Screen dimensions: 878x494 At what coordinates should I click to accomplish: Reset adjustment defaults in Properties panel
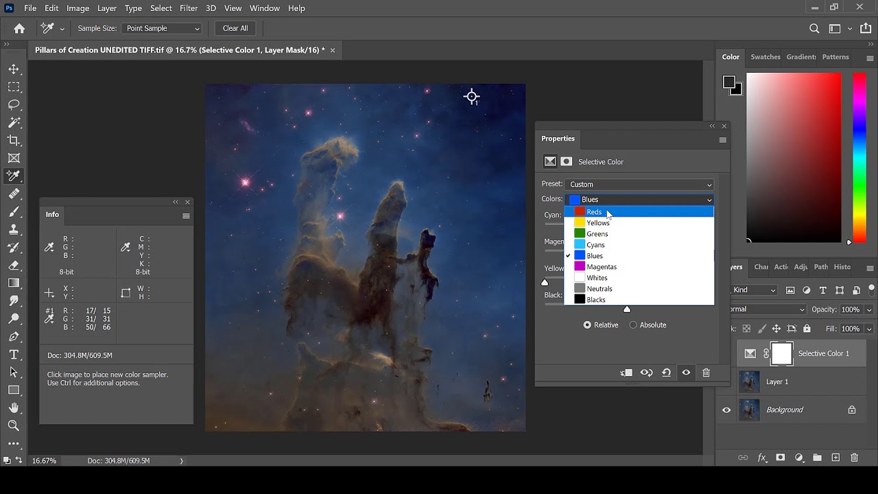666,373
